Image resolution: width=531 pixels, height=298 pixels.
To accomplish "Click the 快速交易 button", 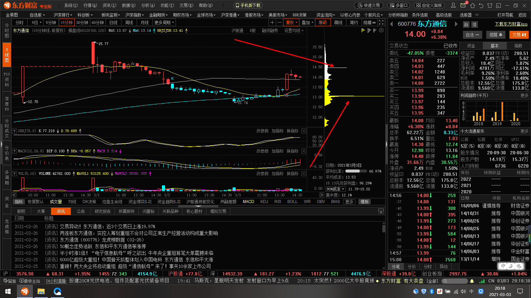I will coord(369,5).
